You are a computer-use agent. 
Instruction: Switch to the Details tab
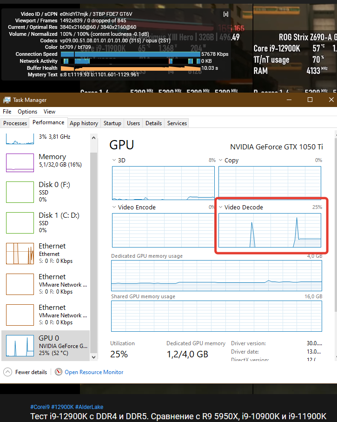153,123
